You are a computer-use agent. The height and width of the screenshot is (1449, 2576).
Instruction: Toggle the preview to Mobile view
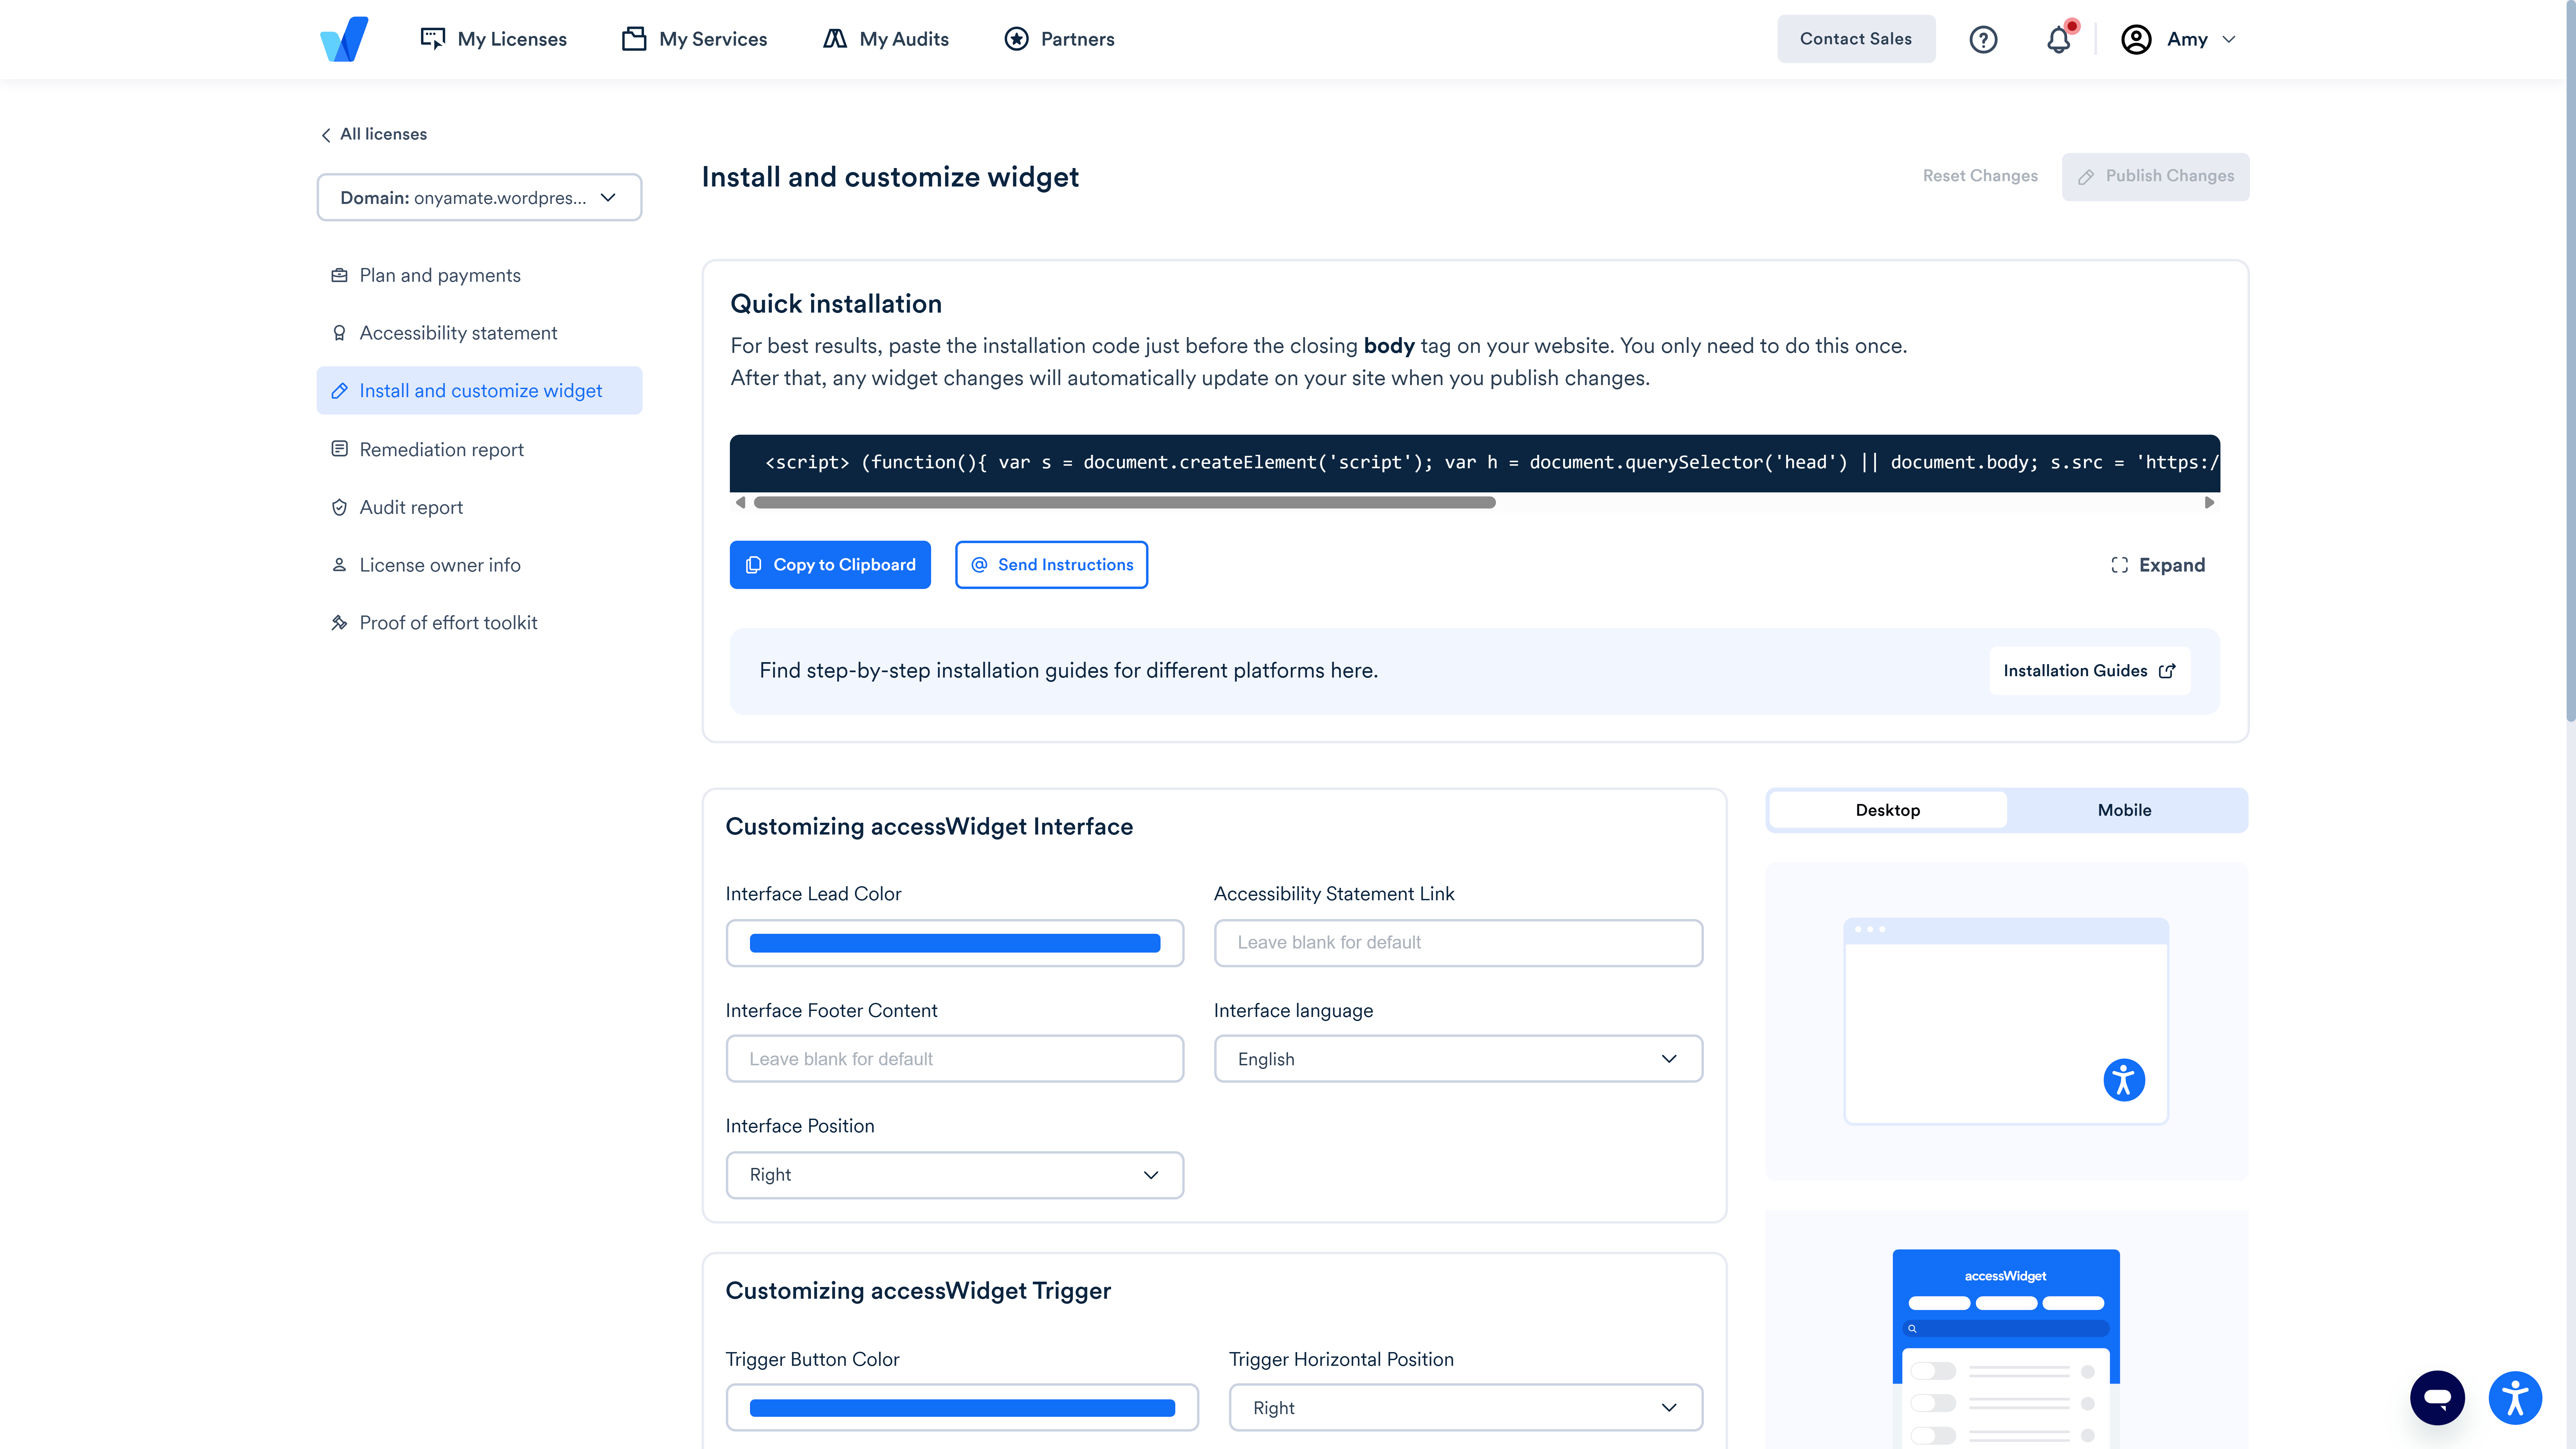tap(2124, 810)
